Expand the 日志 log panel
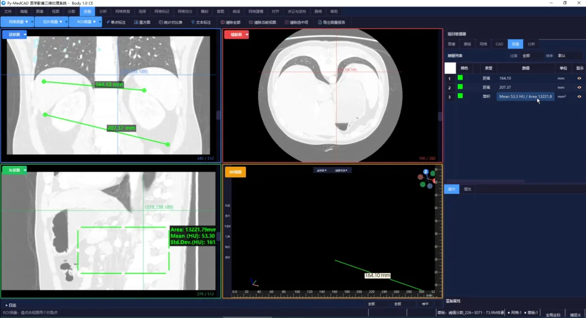The width and height of the screenshot is (586, 318). point(11,306)
